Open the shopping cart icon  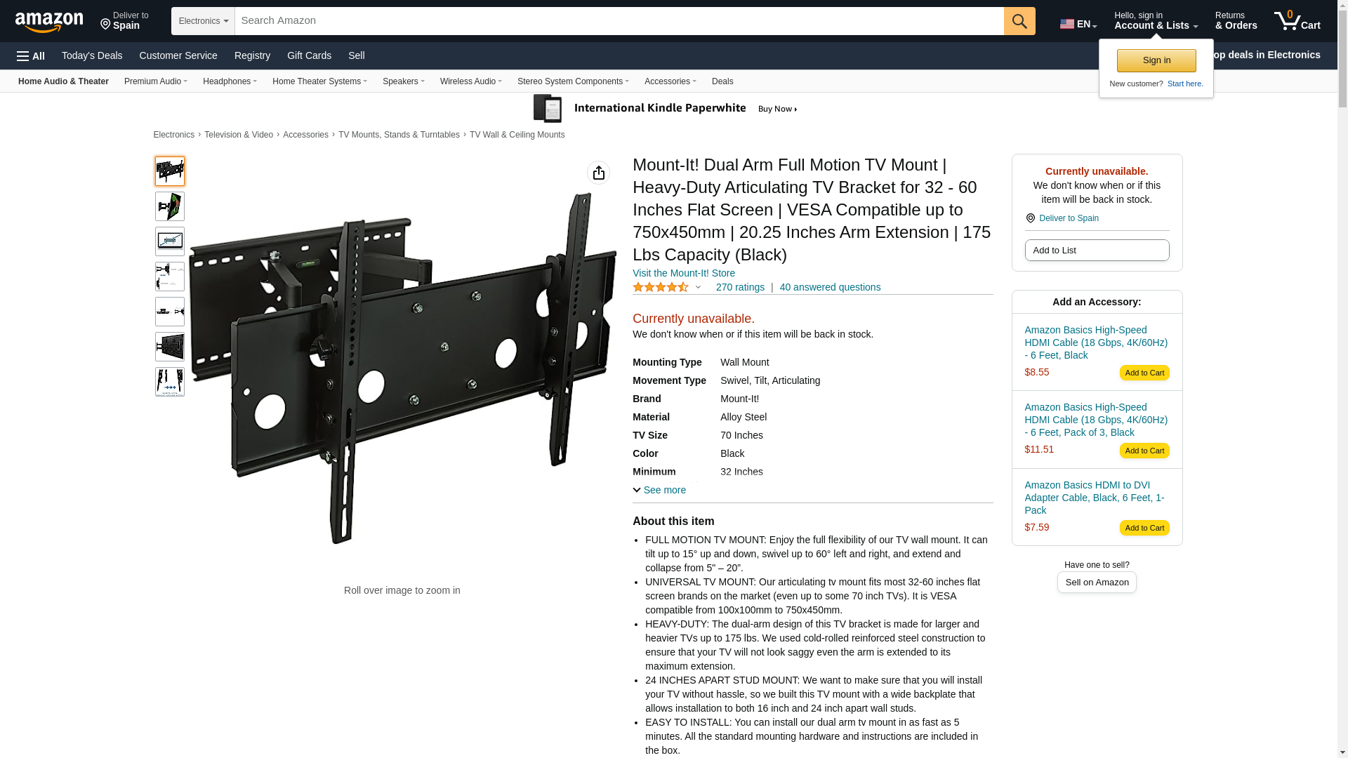click(1297, 20)
